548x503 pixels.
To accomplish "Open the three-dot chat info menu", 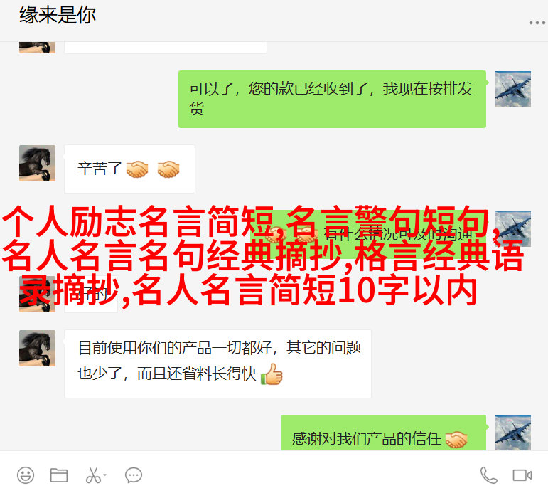I will [537, 23].
